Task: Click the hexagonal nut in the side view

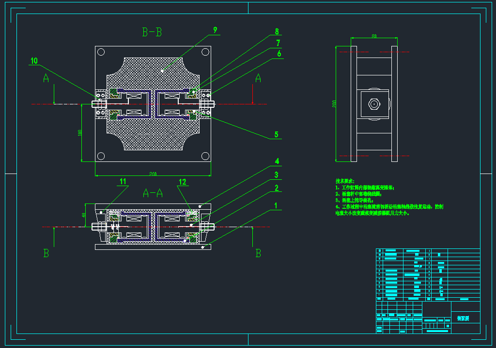Action: click(374, 104)
